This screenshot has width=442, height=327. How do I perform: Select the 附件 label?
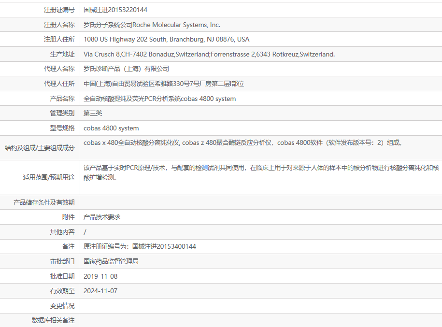[x=69, y=217]
